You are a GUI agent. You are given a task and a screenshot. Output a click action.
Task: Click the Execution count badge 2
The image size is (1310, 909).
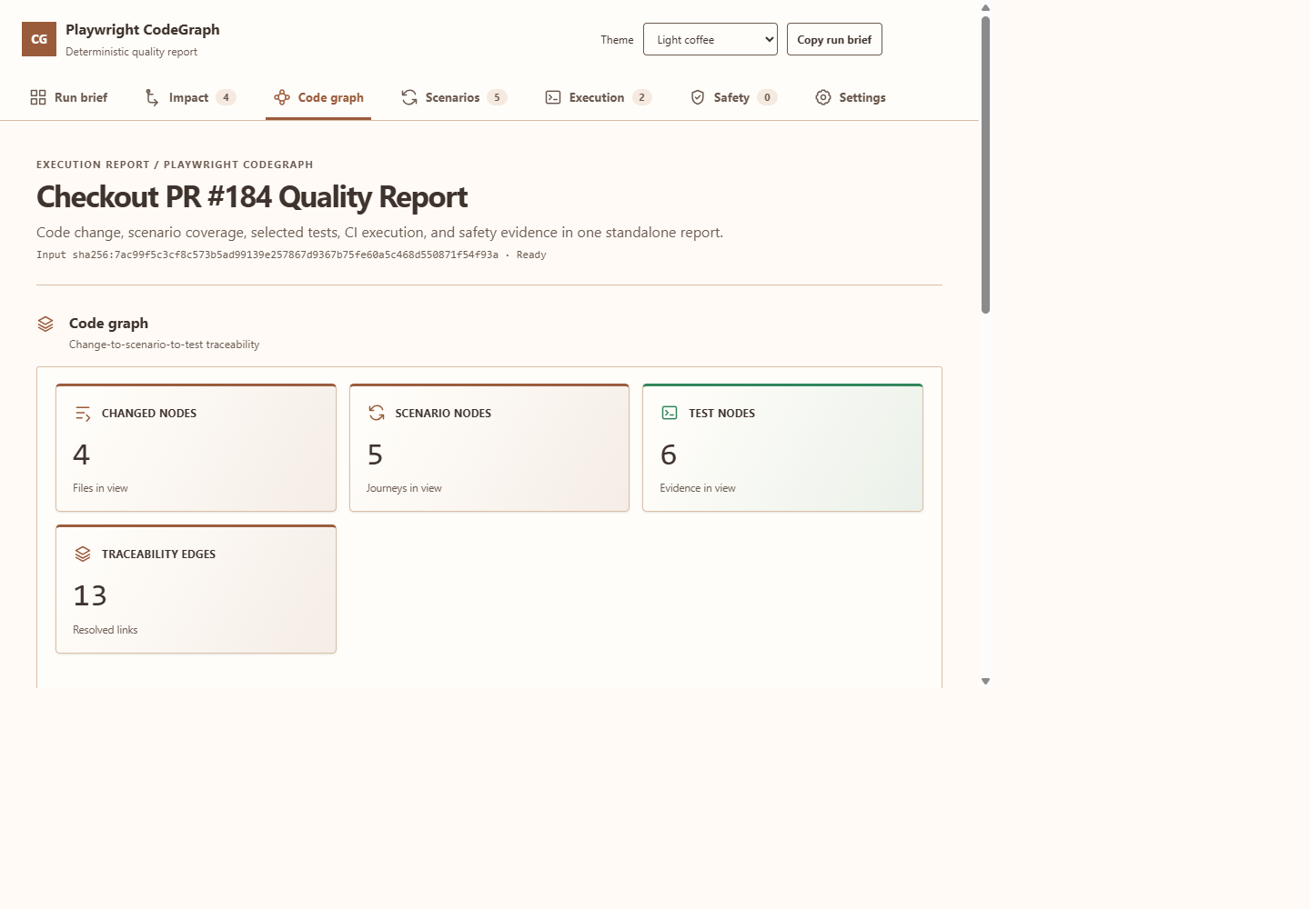641,97
